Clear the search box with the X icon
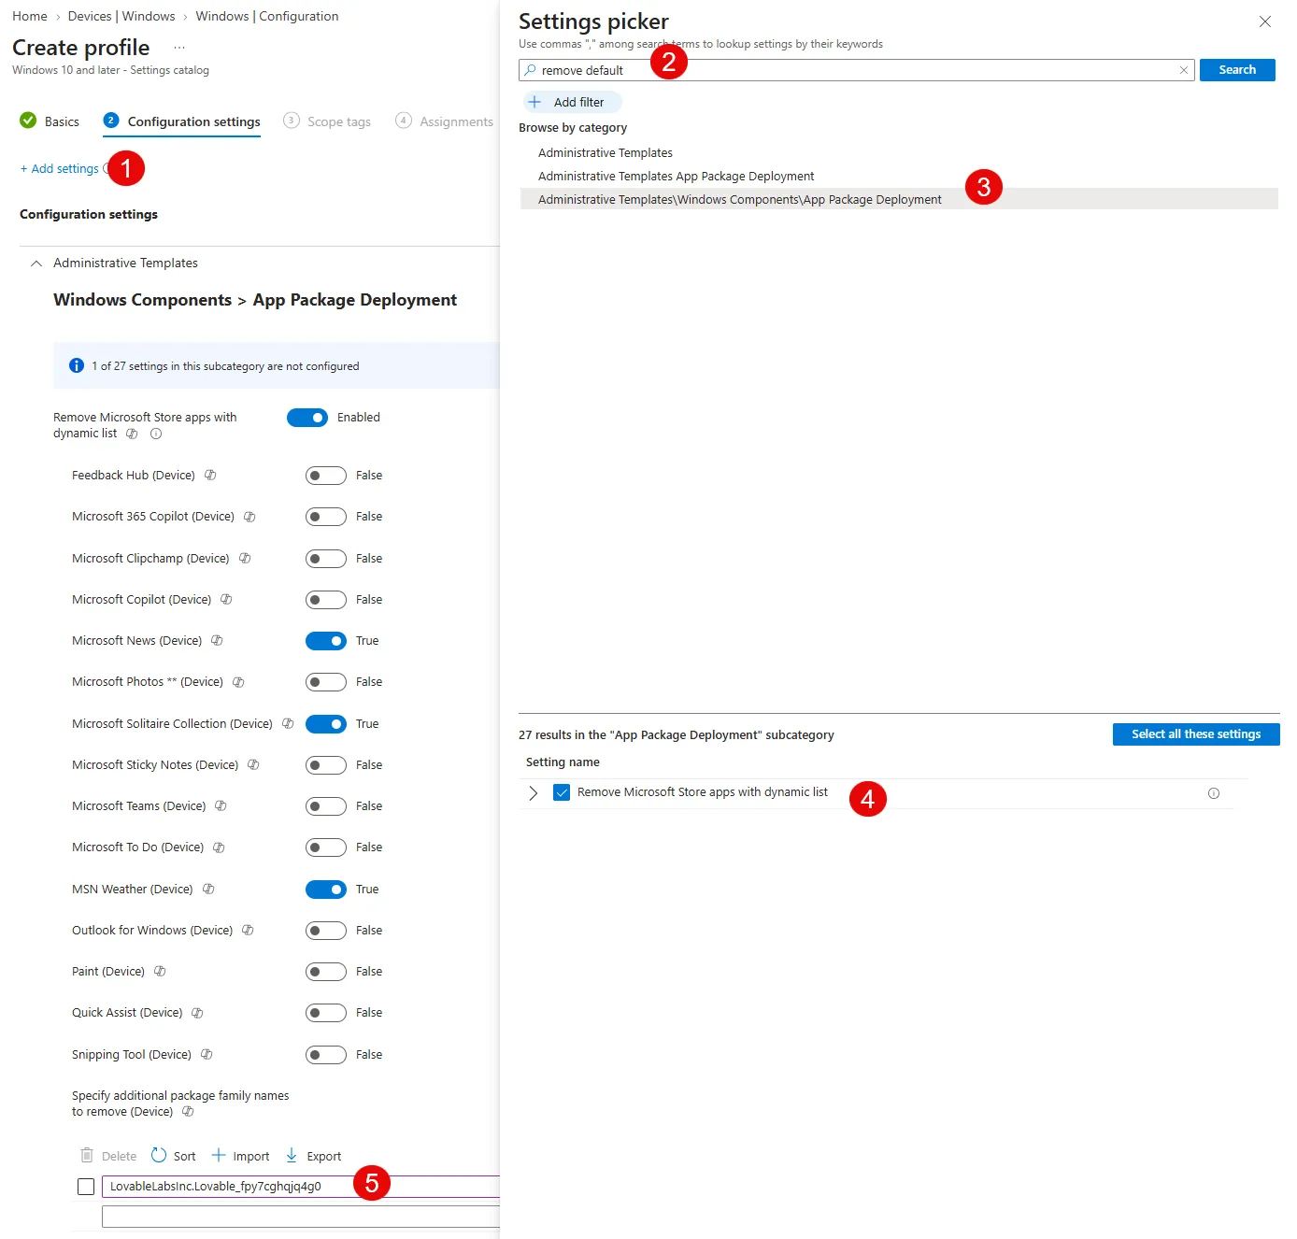 (1184, 70)
